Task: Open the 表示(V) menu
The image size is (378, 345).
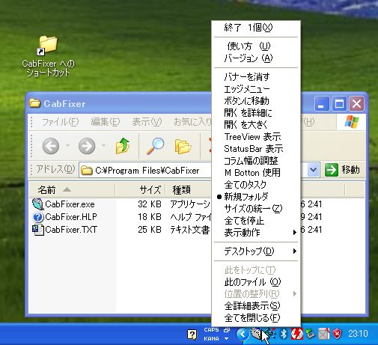Action: [x=147, y=122]
